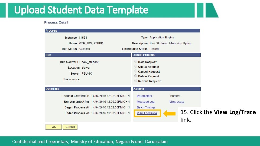Select the Restart Request radio button
Image resolution: width=260 pixels, height=146 pixels.
tap(136, 81)
